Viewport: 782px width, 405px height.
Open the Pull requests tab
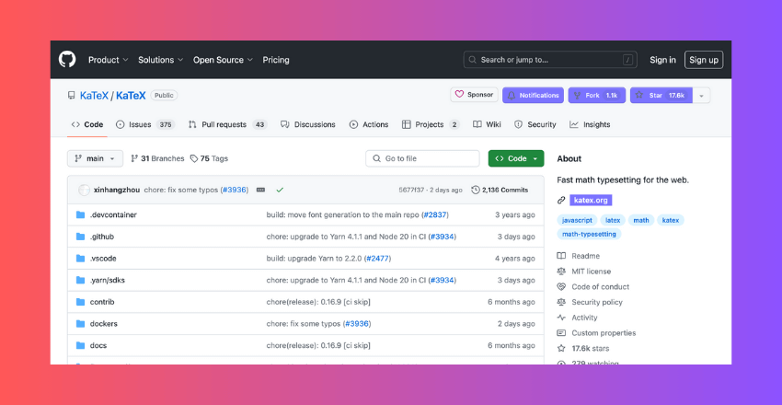pos(227,124)
